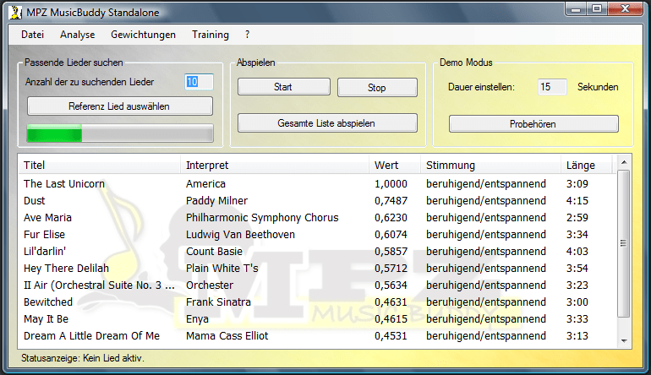The height and width of the screenshot is (375, 651).
Task: Sort list by Wert column header
Action: [x=395, y=165]
